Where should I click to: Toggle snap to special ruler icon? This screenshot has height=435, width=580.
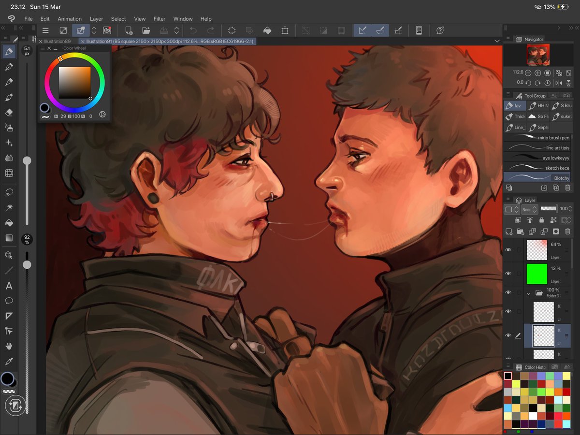tap(380, 30)
